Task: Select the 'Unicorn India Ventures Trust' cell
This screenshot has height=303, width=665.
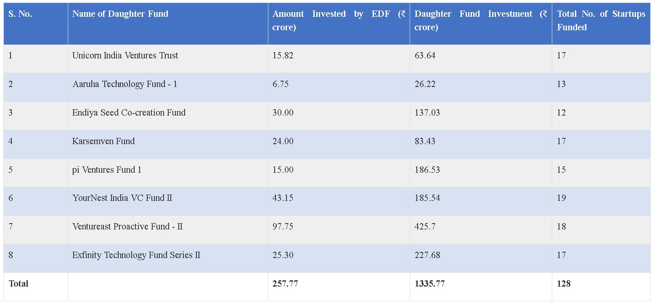Action: pyautogui.click(x=125, y=55)
